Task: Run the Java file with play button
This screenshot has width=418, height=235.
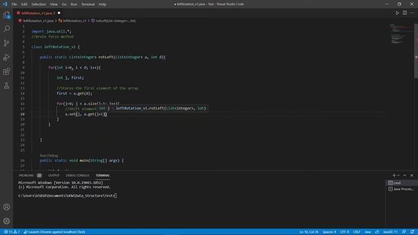Action: (x=397, y=13)
